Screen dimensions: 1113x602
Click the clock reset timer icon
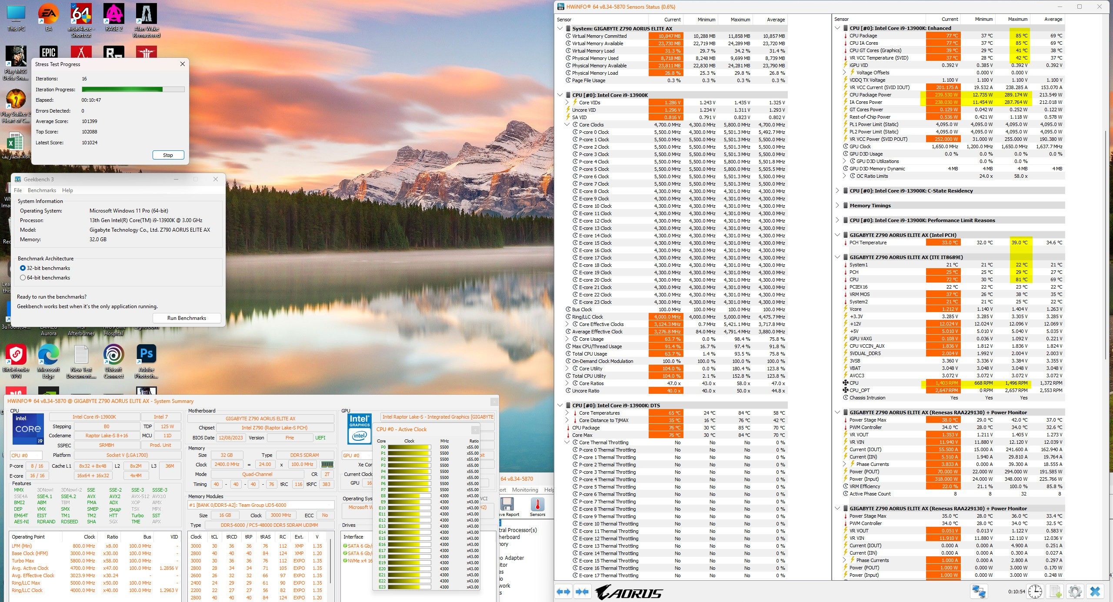[x=1035, y=592]
